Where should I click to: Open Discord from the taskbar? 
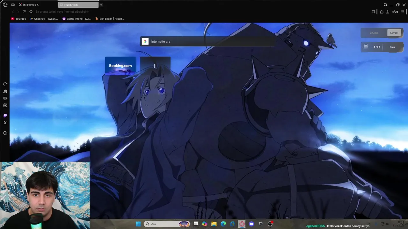[251, 224]
